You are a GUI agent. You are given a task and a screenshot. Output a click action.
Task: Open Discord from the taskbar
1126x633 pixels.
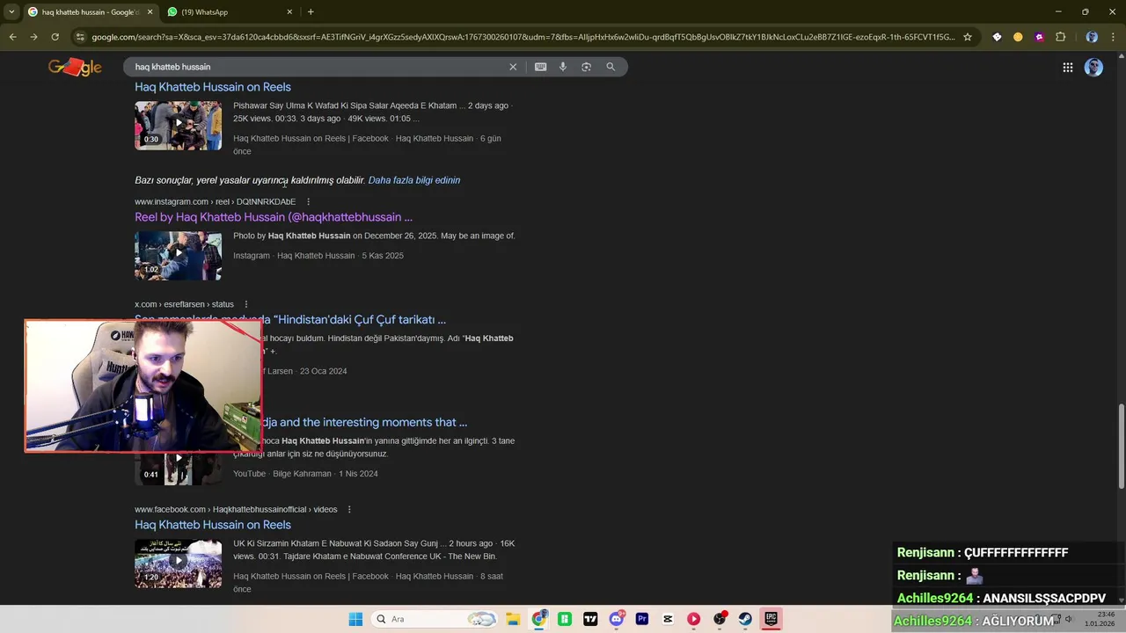point(617,619)
